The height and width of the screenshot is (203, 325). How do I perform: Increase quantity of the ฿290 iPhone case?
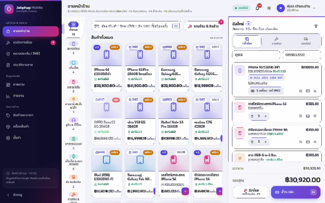(x=266, y=116)
